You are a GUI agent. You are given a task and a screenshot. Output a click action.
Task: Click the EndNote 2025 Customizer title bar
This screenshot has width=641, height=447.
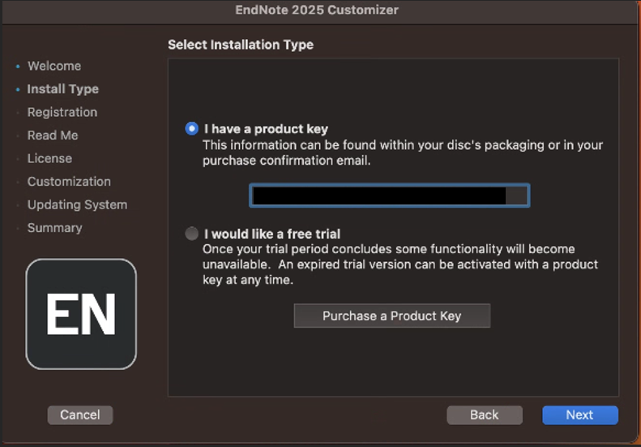[321, 11]
